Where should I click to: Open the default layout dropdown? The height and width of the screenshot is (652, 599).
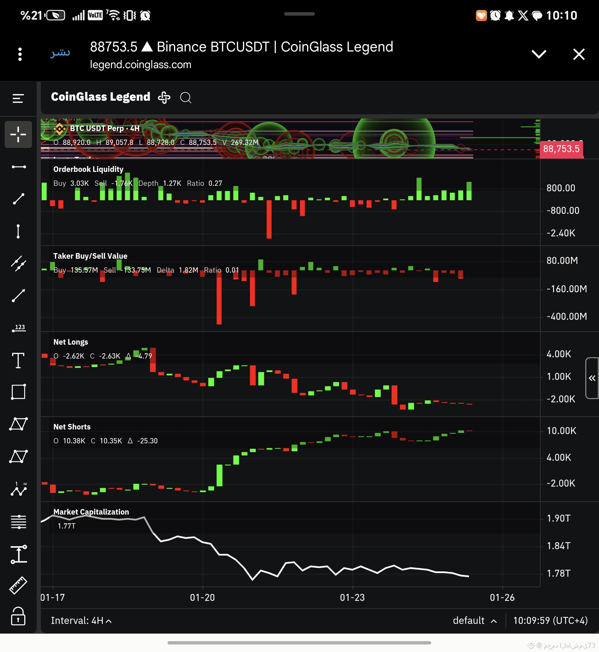coord(475,621)
